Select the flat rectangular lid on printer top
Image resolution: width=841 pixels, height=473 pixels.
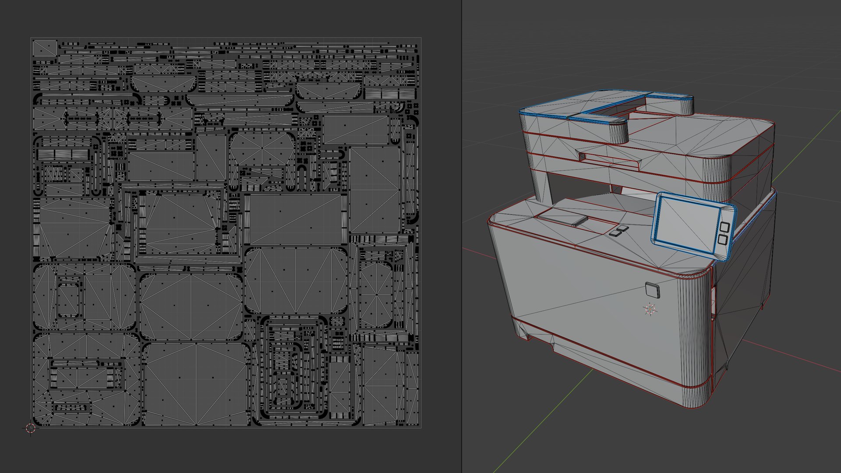(562, 217)
